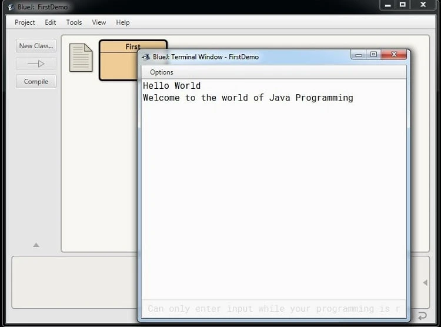Close the Terminal Window
Image resolution: width=441 pixels, height=327 pixels.
pos(393,55)
